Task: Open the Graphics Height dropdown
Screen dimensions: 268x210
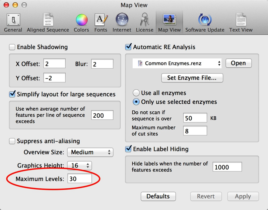Action: 79,166
